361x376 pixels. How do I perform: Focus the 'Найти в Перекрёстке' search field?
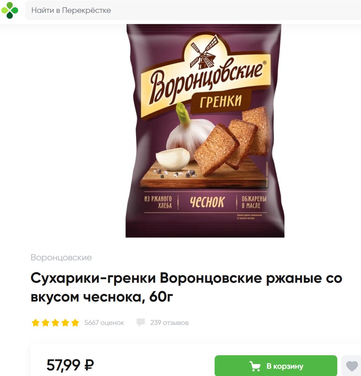[x=193, y=10]
